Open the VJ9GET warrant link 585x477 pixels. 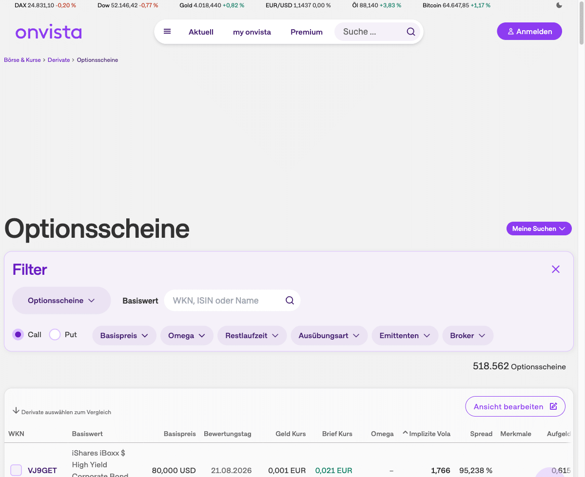click(42, 471)
